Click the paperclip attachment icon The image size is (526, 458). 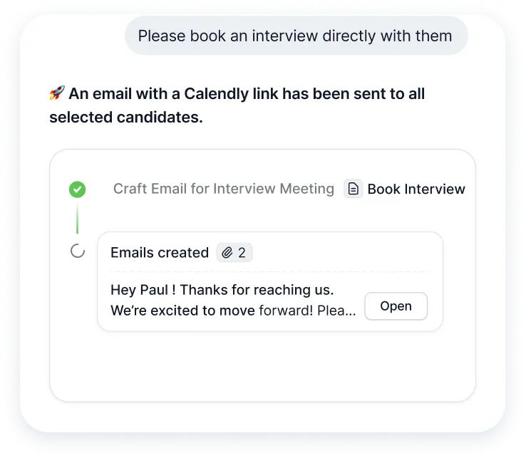227,252
